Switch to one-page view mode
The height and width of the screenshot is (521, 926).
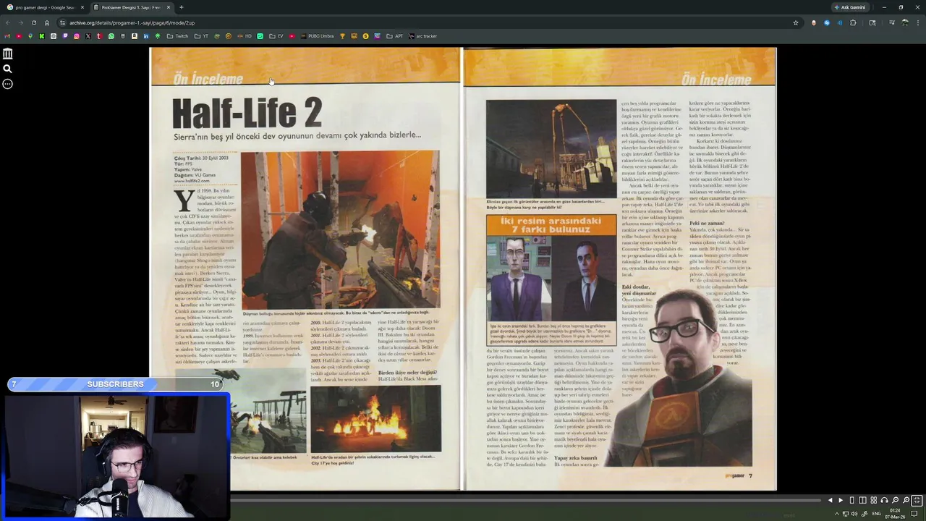[x=852, y=500]
